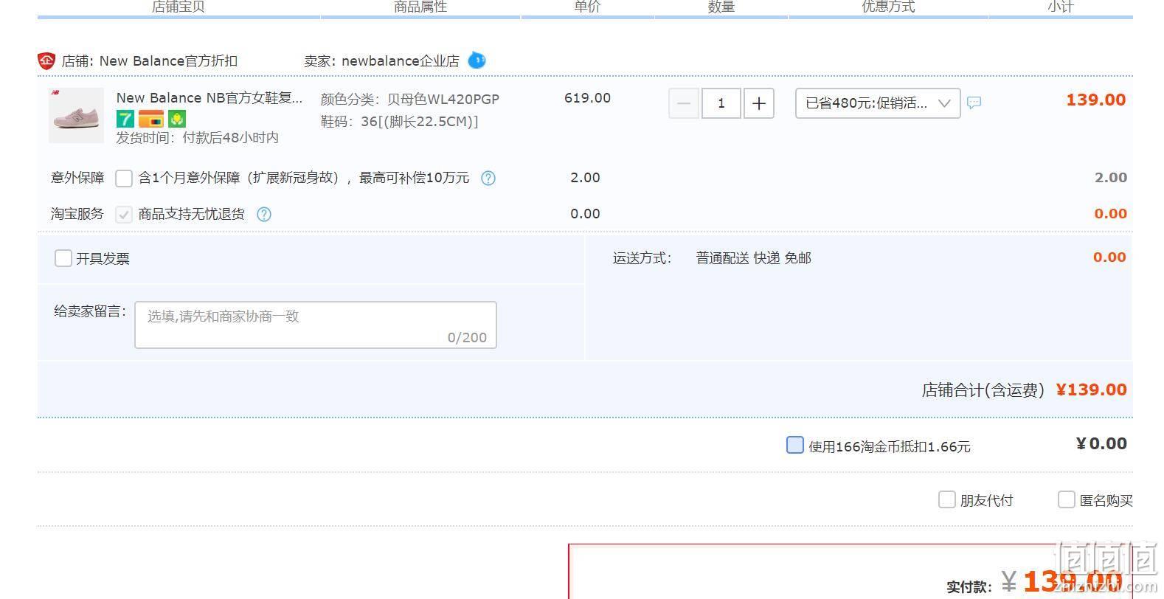Open the newbalance企业店 seller link
Viewport: 1164px width, 599px height.
(x=400, y=60)
